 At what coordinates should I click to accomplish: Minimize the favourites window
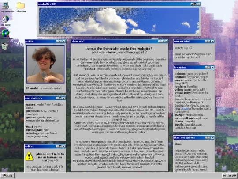click(x=206, y=68)
